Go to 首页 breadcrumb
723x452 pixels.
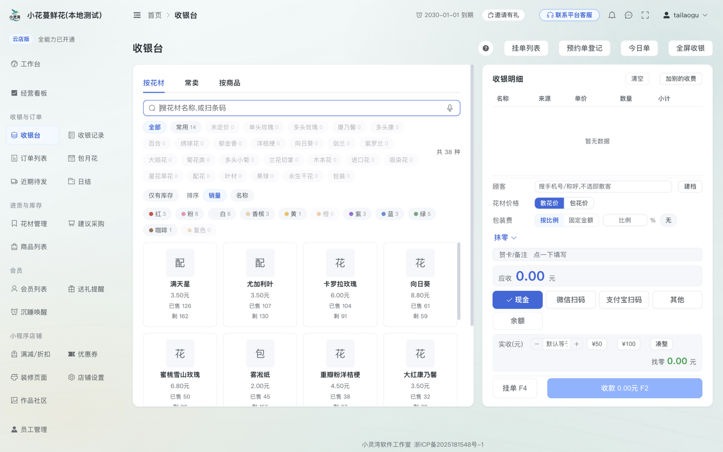(x=155, y=15)
